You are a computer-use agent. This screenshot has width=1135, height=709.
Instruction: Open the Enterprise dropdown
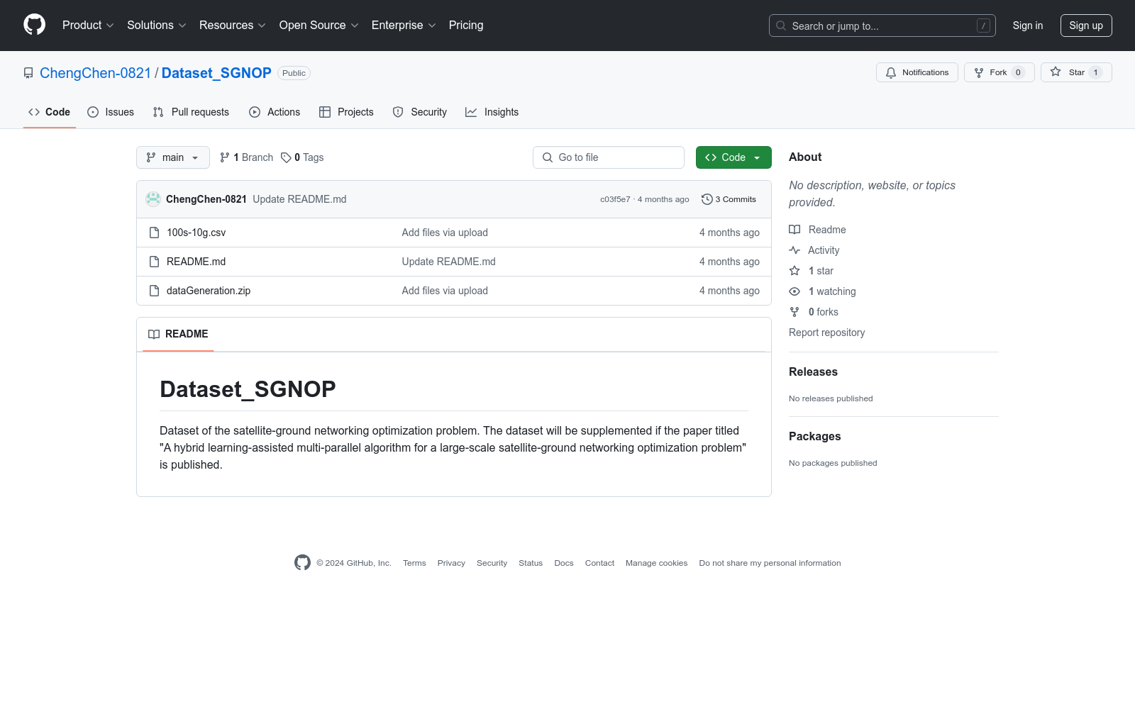tap(404, 26)
